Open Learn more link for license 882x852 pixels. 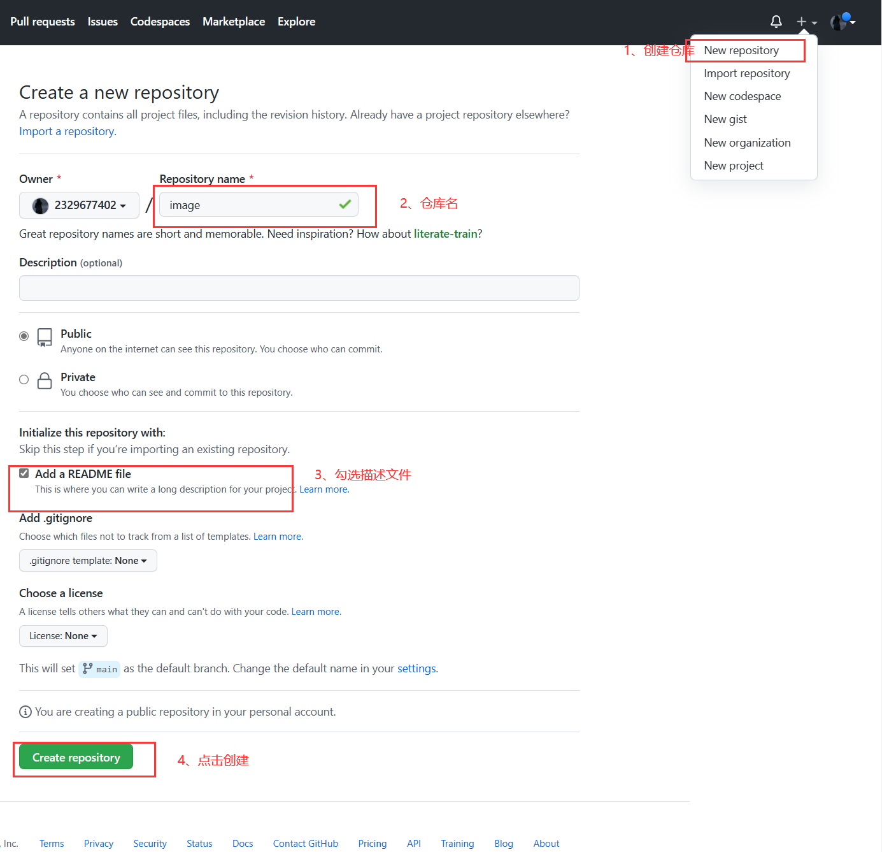coord(316,612)
